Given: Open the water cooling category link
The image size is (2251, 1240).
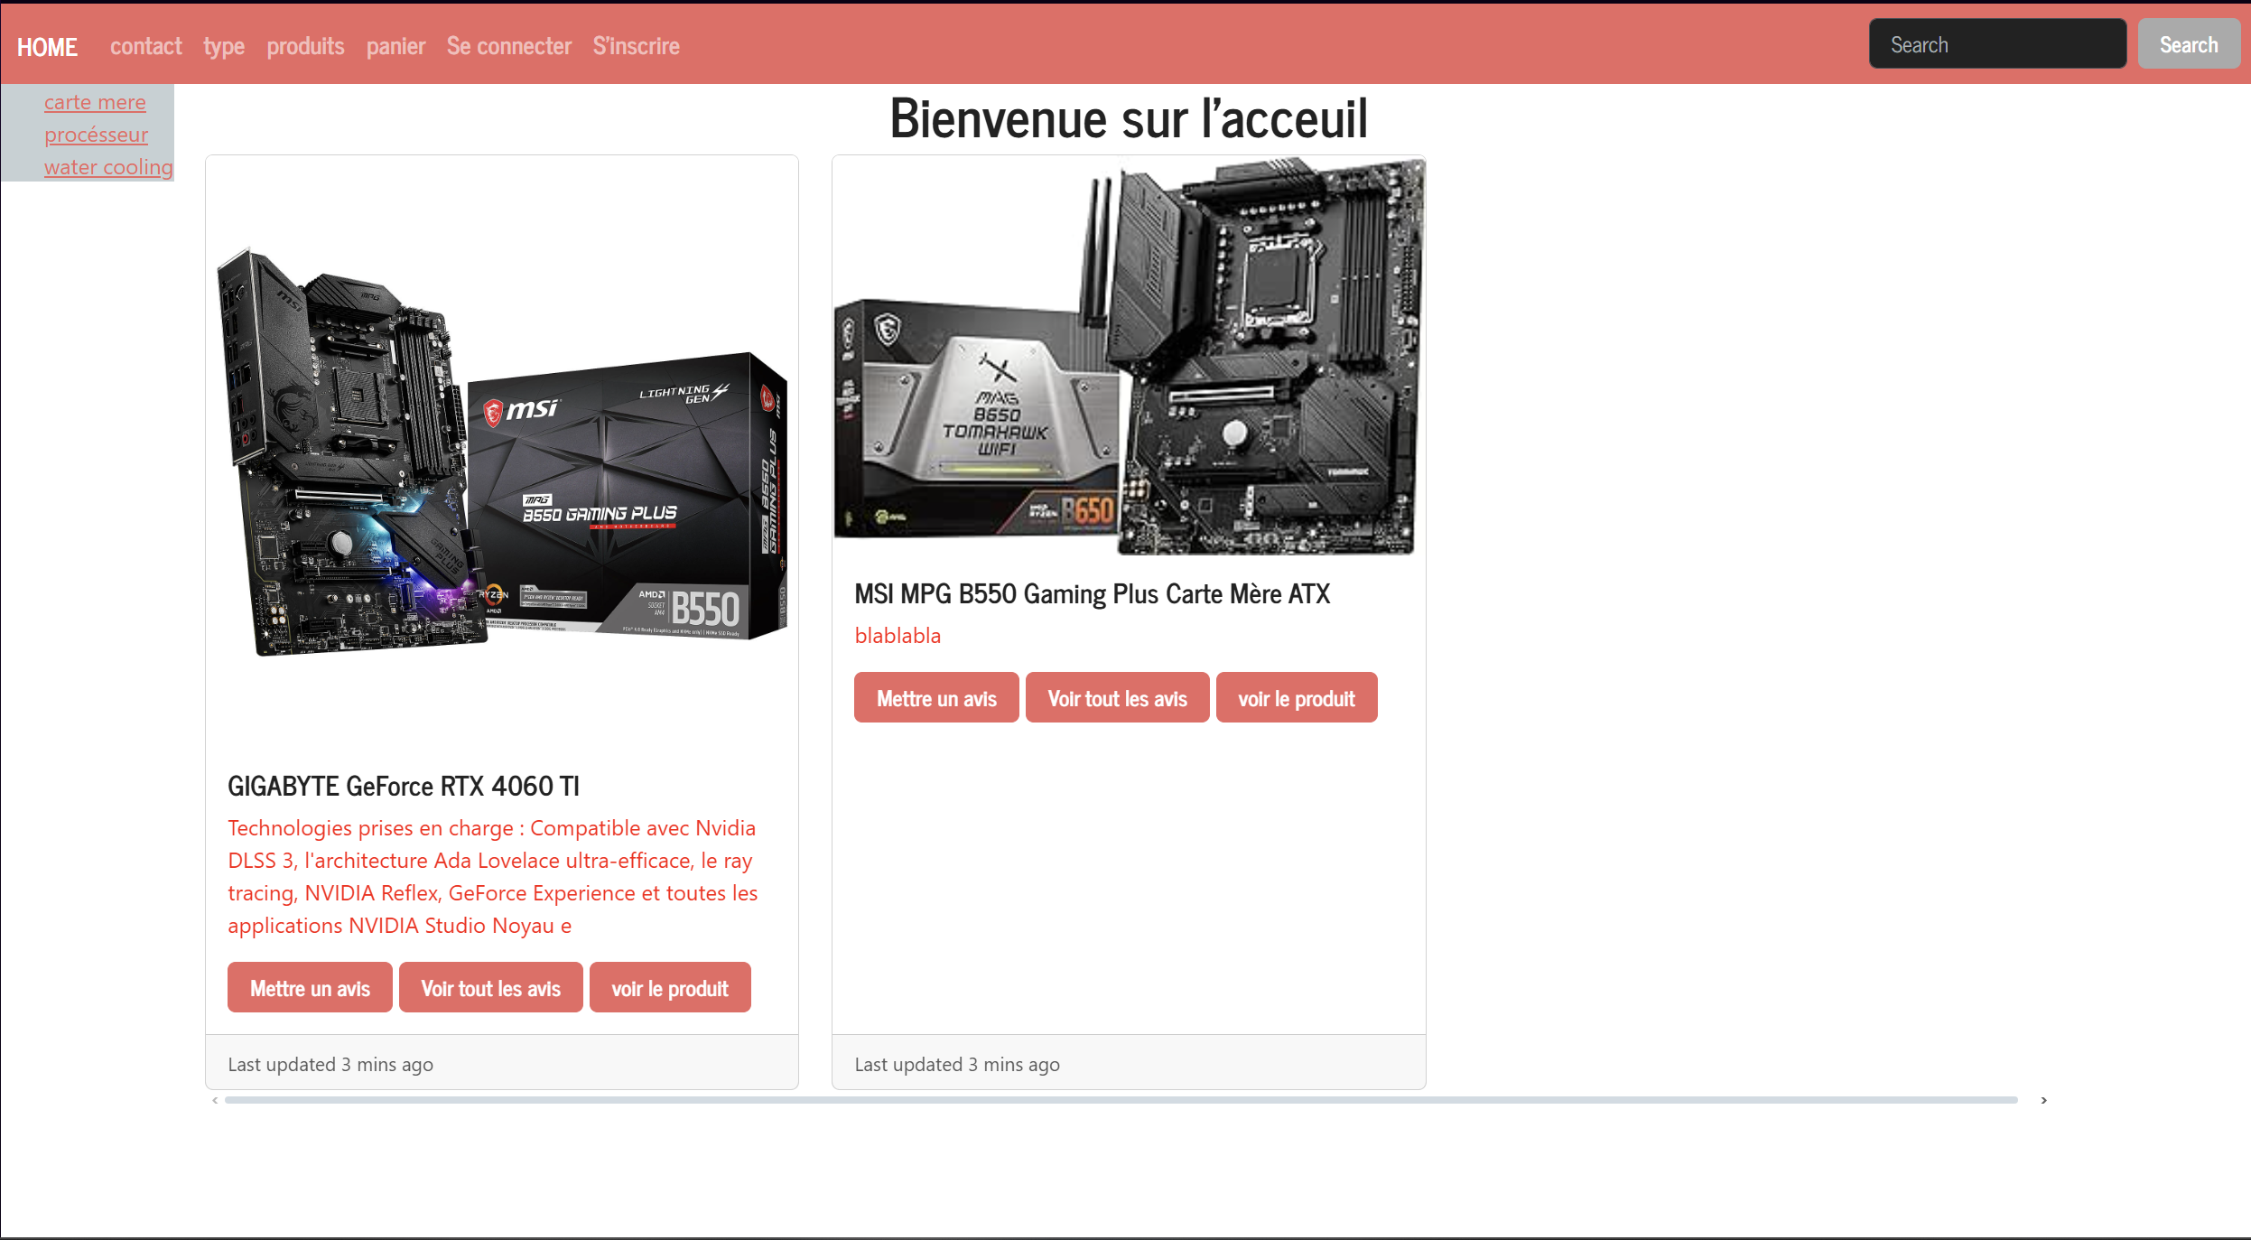Looking at the screenshot, I should 108,168.
